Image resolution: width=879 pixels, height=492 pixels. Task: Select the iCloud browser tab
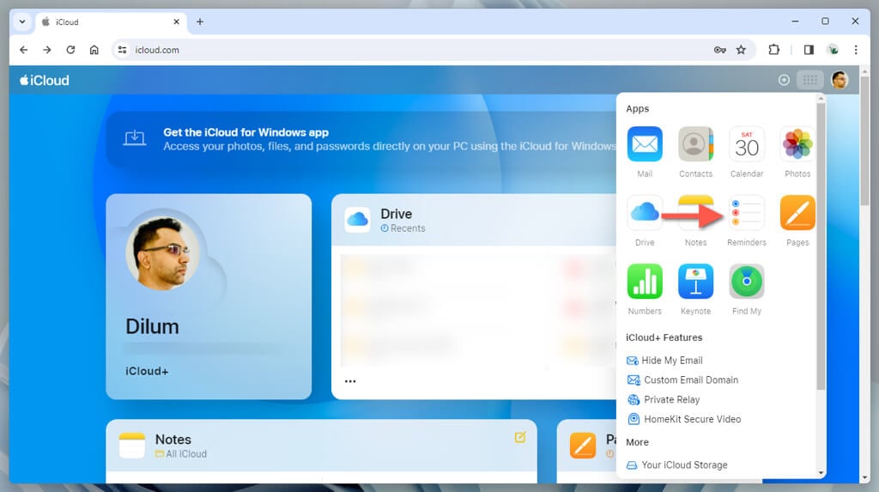[112, 21]
